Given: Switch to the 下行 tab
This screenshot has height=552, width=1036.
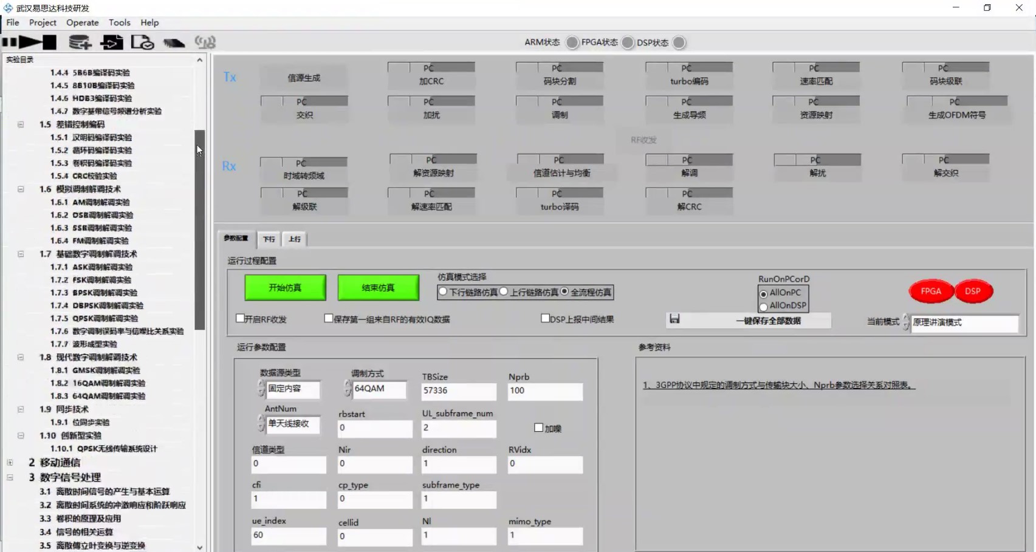Looking at the screenshot, I should tap(269, 239).
